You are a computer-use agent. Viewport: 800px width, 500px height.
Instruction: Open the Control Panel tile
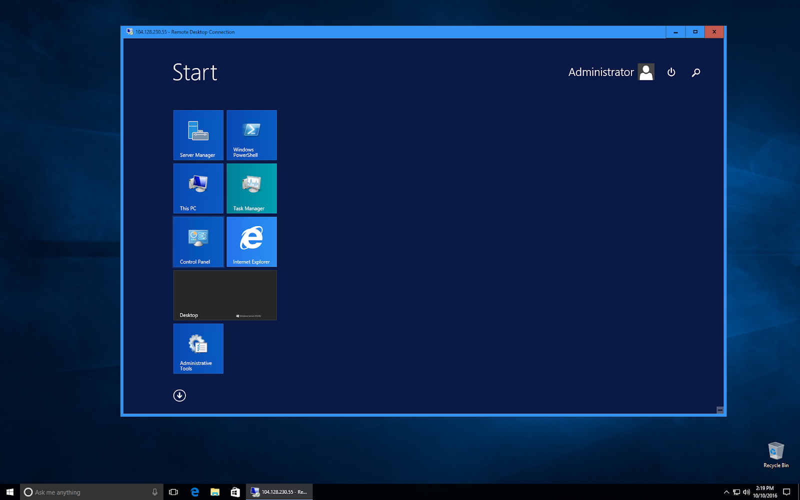click(x=198, y=241)
